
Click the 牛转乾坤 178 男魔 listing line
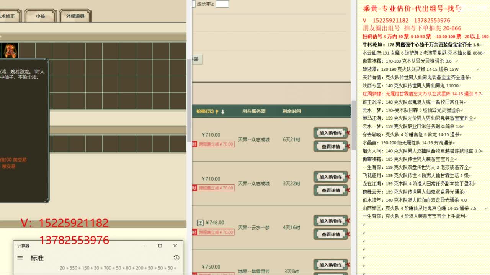pos(422,45)
